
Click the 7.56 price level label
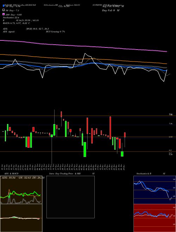[x=170, y=124]
